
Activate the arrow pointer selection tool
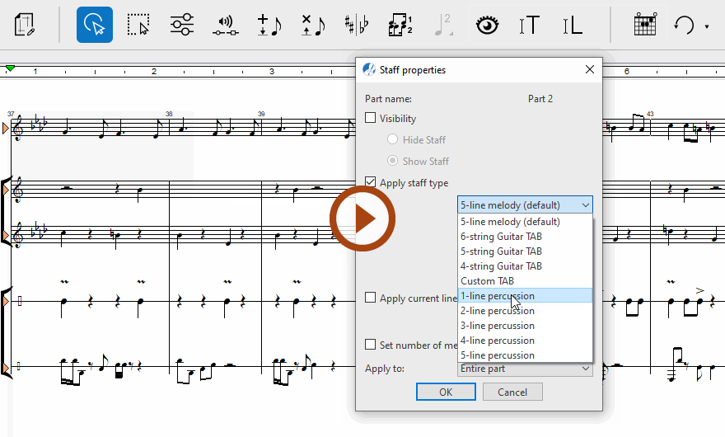pyautogui.click(x=94, y=25)
